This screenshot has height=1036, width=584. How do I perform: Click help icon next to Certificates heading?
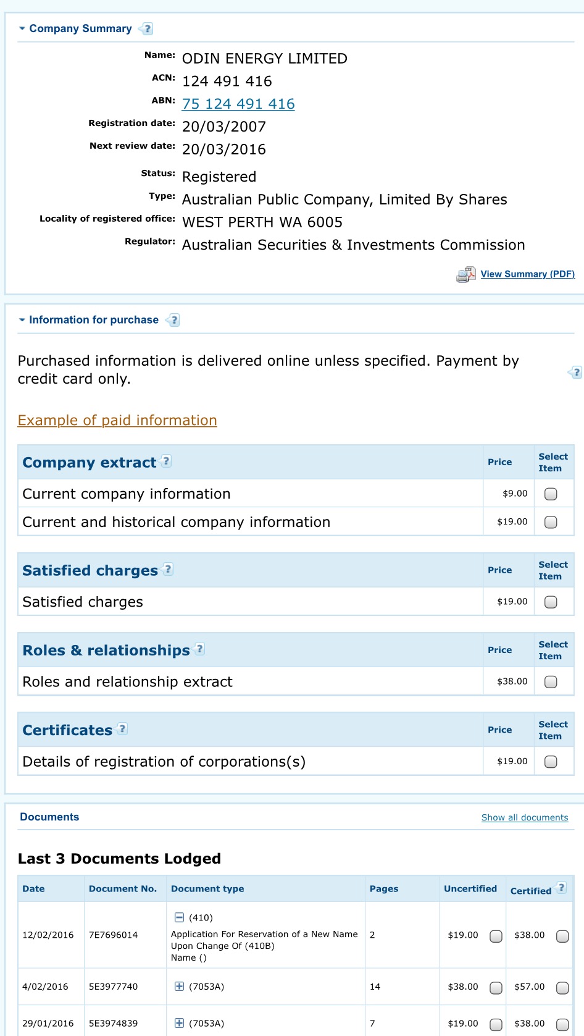point(122,728)
